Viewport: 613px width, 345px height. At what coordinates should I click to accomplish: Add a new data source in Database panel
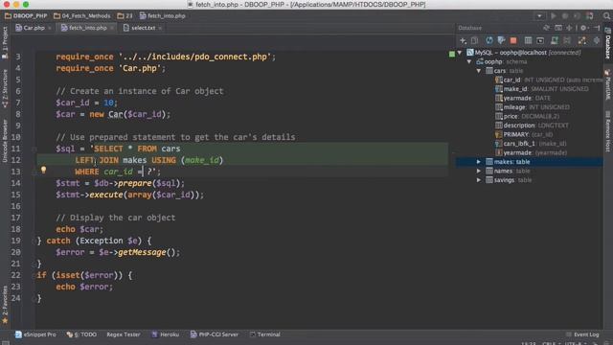463,40
